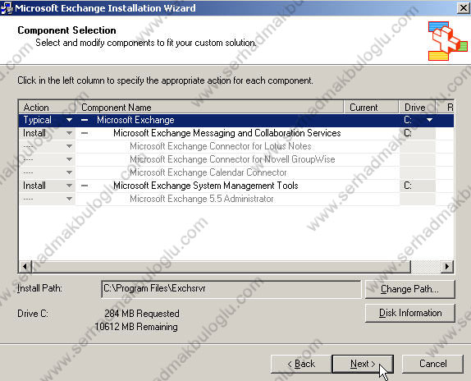Click the wizard title bar icon
471x381 pixels.
pyautogui.click(x=7, y=8)
